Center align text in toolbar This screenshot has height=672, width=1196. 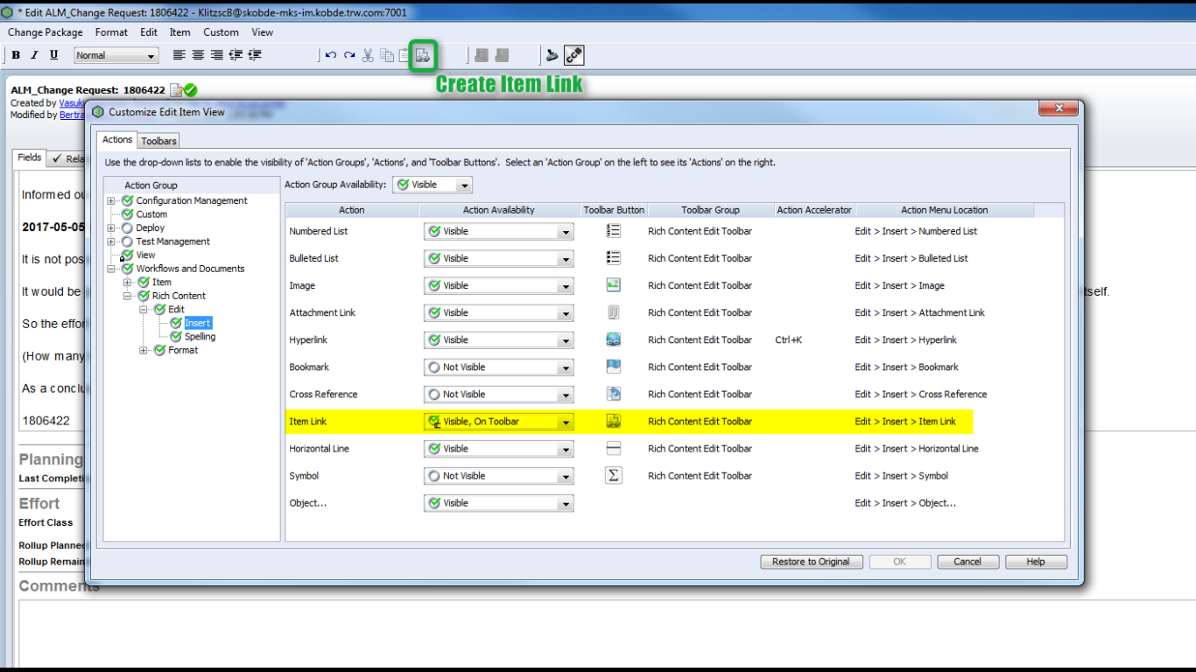click(198, 55)
